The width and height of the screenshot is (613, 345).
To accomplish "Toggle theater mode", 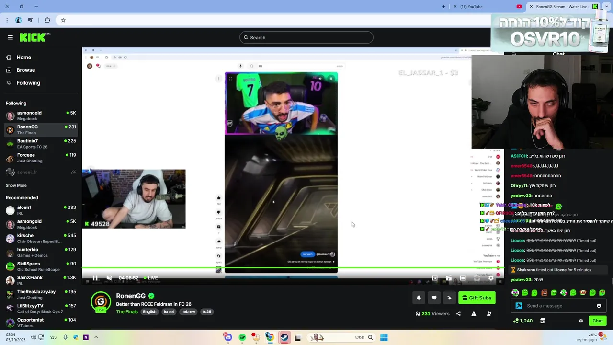I will click(x=463, y=278).
